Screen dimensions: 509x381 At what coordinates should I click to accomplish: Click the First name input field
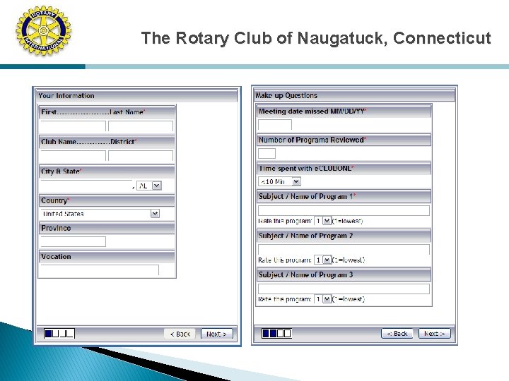click(x=73, y=126)
